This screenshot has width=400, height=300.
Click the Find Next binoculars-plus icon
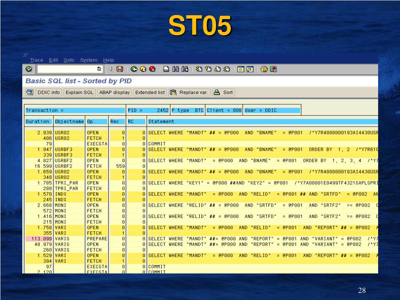click(185, 69)
